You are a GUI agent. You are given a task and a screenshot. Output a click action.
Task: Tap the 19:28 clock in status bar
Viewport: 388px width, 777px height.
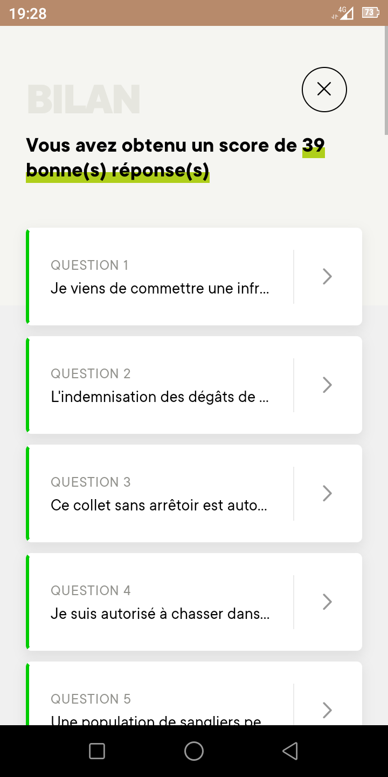(28, 13)
